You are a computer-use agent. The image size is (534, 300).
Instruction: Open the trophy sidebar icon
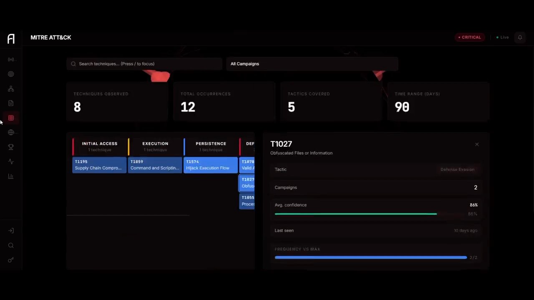pyautogui.click(x=11, y=147)
